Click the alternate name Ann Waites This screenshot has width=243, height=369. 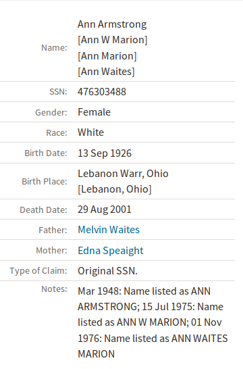tap(106, 72)
